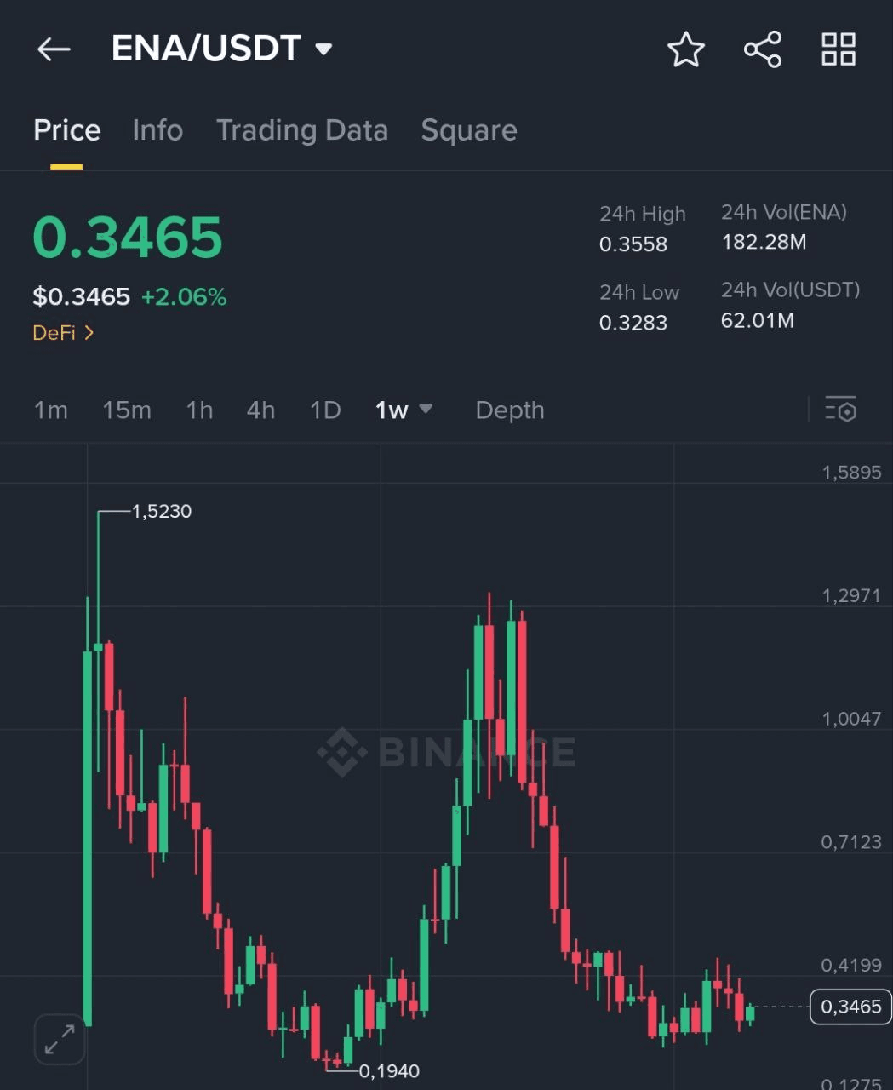The width and height of the screenshot is (893, 1090).
Task: Select the 4h chart interval
Action: pyautogui.click(x=260, y=410)
